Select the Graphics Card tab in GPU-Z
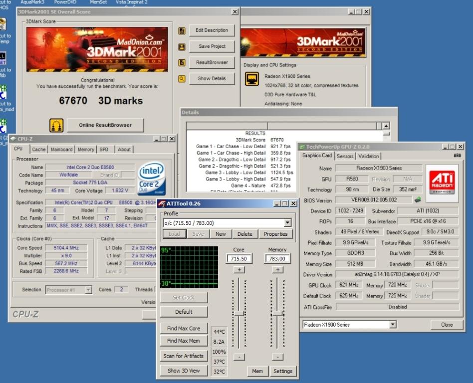The height and width of the screenshot is (383, 473). pos(317,156)
